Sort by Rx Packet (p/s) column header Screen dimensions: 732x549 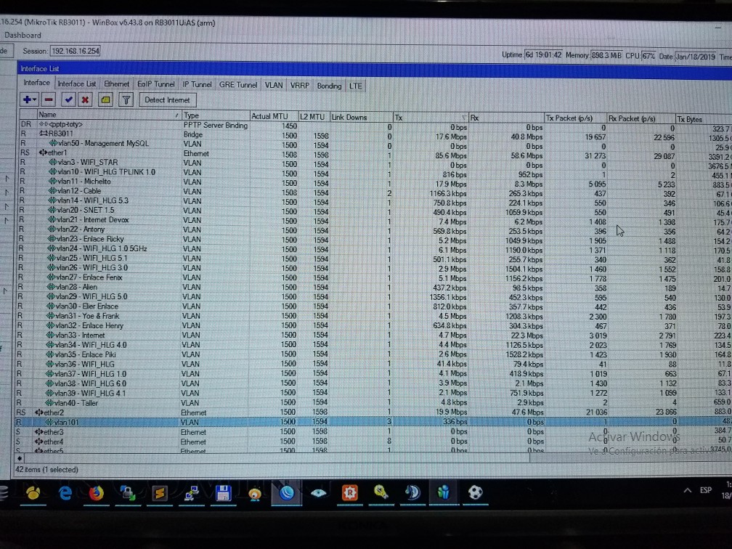[641, 119]
